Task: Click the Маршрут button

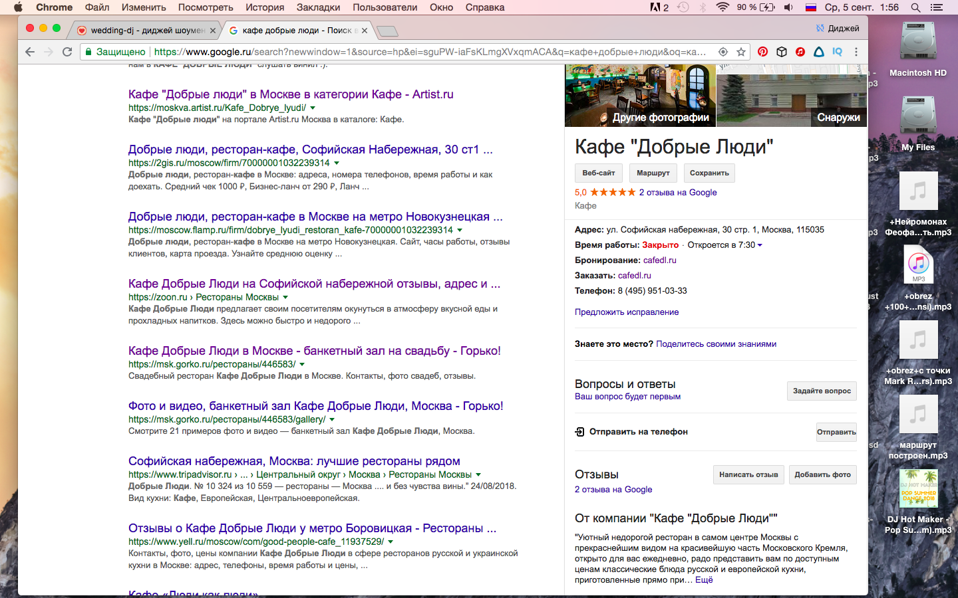Action: [653, 173]
